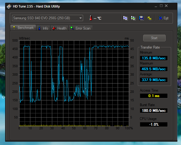Click the HD Tune title bar icon

[9, 6]
